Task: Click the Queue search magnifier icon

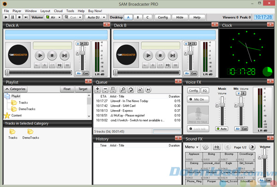Action: pos(123,90)
